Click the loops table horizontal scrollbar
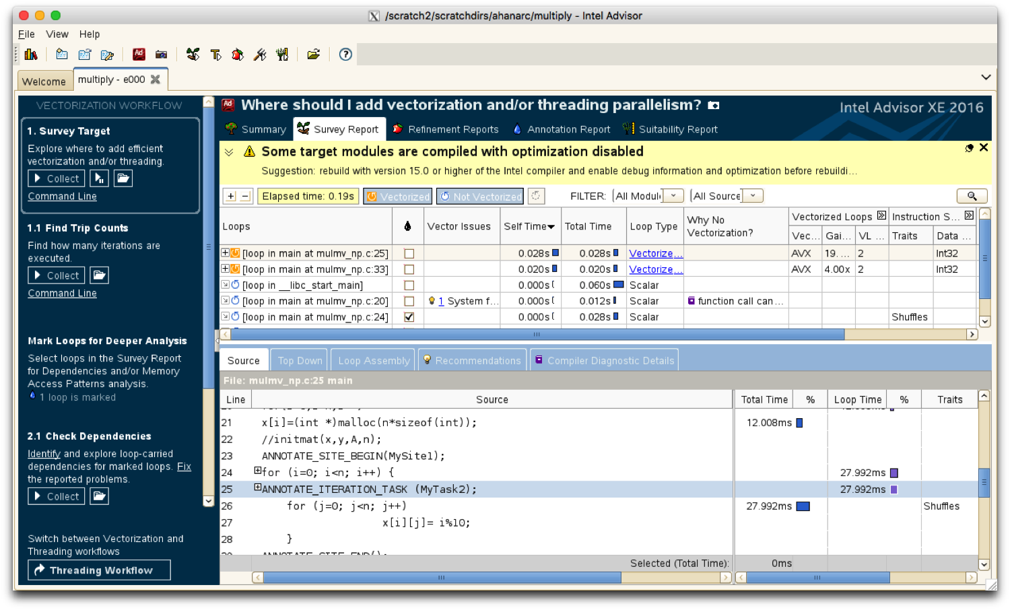The height and width of the screenshot is (610, 1010). point(537,335)
